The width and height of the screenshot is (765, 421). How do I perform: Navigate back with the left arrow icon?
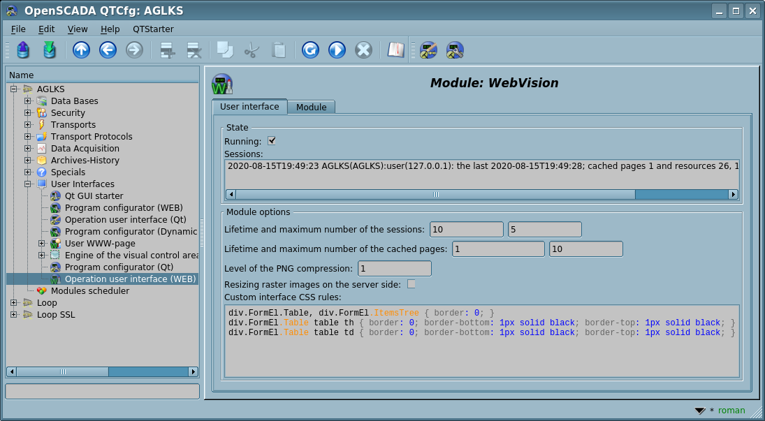108,50
